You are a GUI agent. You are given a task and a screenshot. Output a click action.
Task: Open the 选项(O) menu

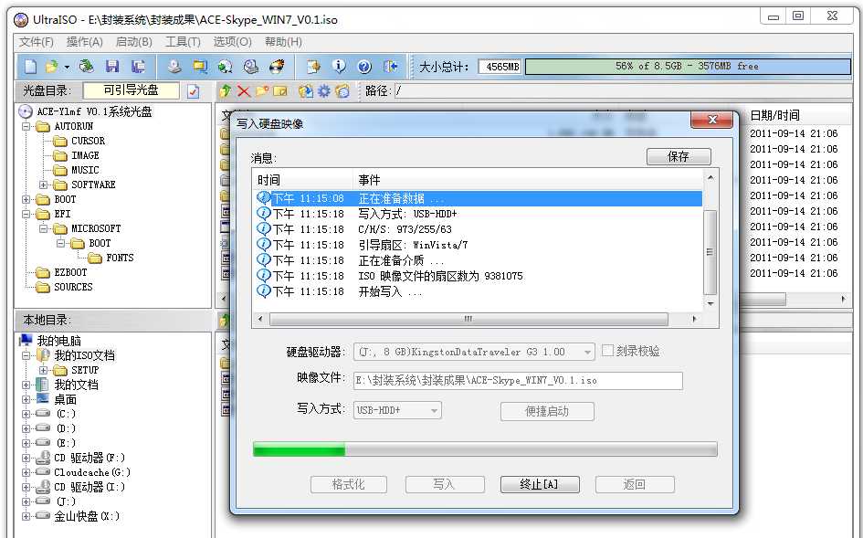232,42
